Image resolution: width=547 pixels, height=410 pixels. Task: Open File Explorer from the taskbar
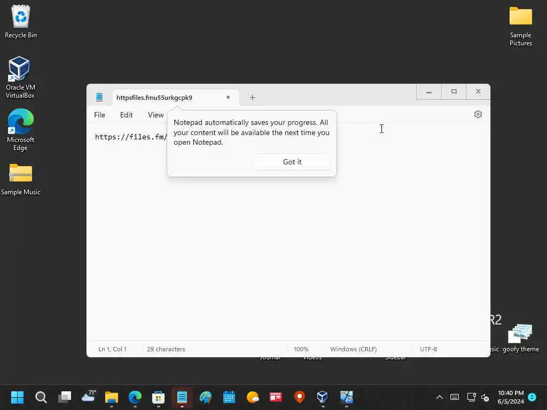coord(112,397)
